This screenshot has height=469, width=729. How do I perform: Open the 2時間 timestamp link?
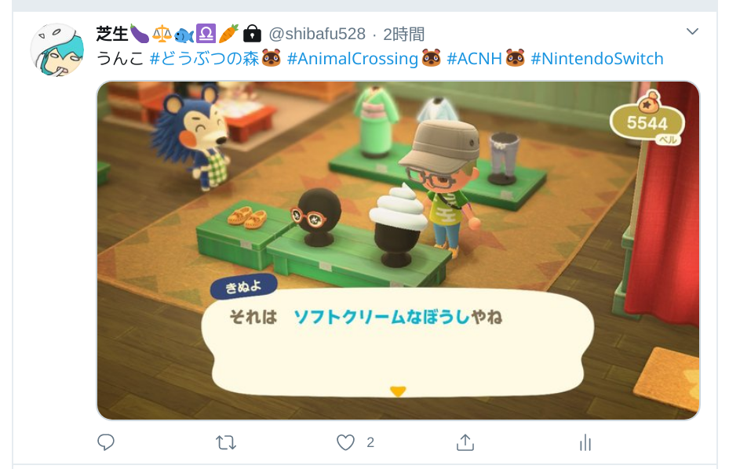pos(403,34)
